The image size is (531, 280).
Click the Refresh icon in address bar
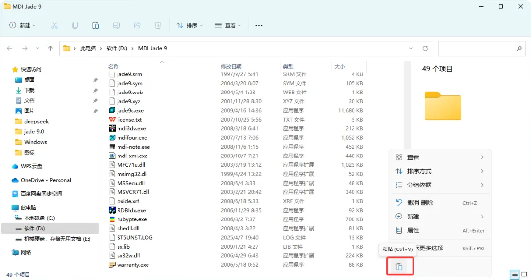pyautogui.click(x=425, y=49)
